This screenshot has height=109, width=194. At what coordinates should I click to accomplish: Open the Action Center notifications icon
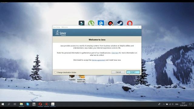pyautogui.click(x=190, y=104)
